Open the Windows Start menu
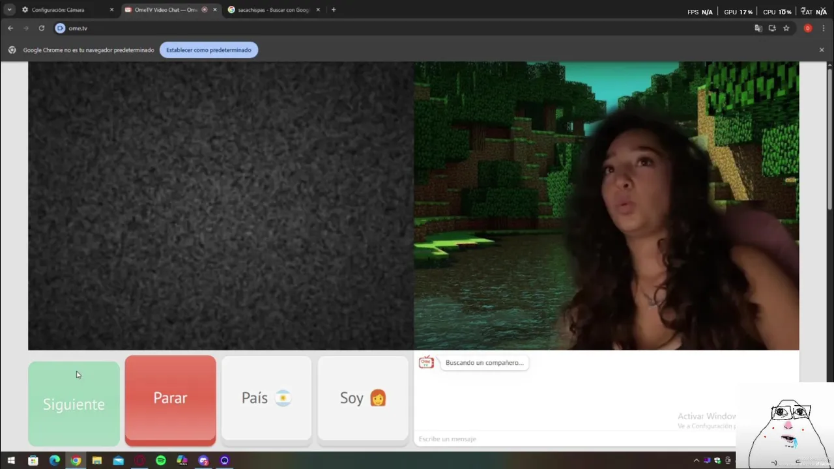 (x=11, y=461)
